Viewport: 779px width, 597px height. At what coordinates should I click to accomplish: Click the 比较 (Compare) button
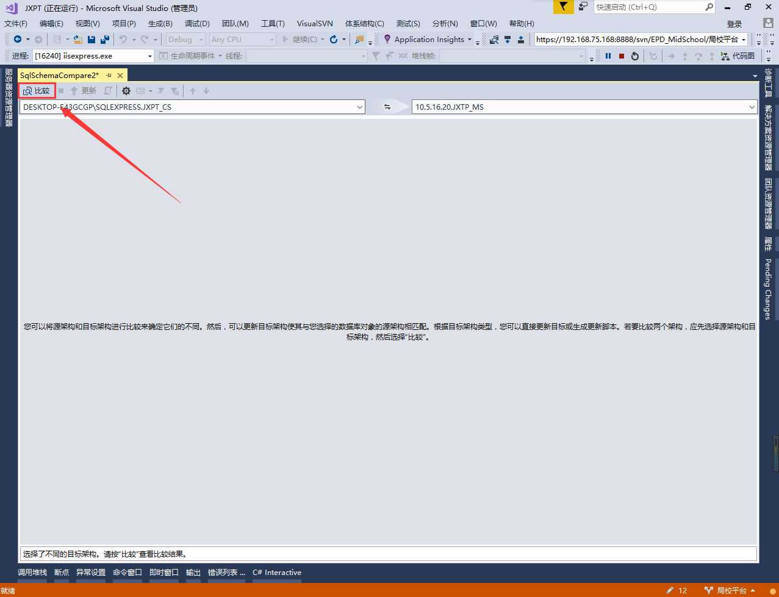(x=37, y=91)
